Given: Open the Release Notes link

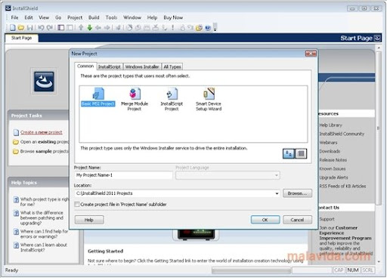Looking at the screenshot, I should (x=333, y=160).
